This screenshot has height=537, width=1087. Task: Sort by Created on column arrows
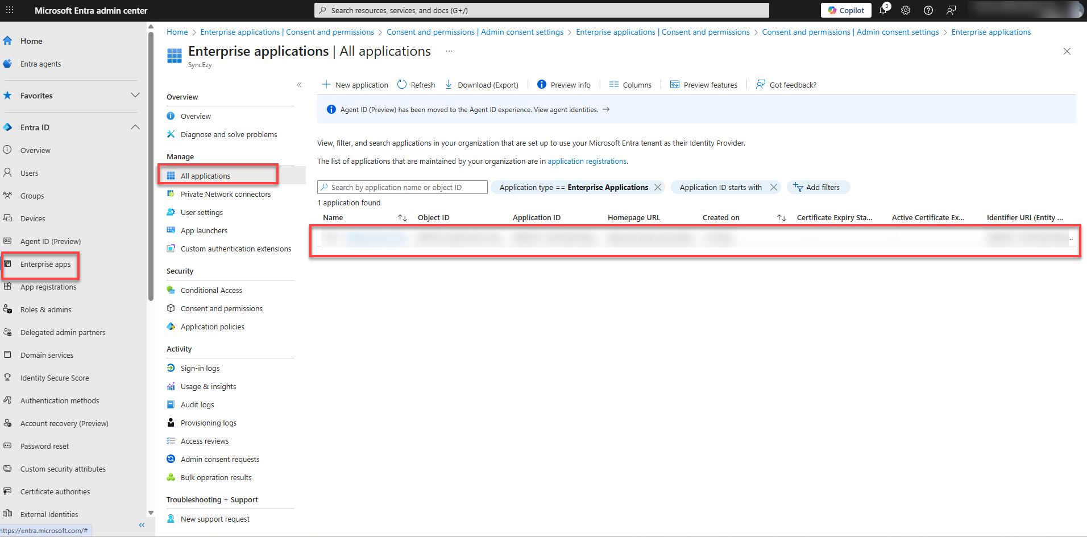pos(782,218)
